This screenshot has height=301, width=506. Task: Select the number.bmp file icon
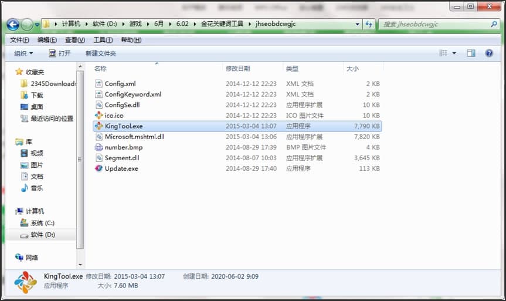(99, 147)
